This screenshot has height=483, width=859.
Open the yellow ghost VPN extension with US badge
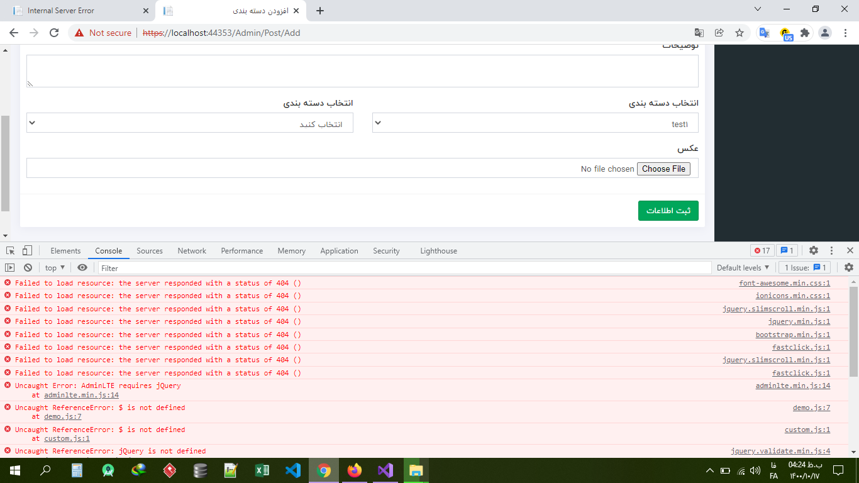pos(785,33)
